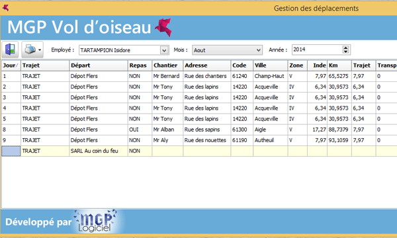Click the Jour cell for day 2
This screenshot has height=238, width=397.
pyautogui.click(x=11, y=87)
